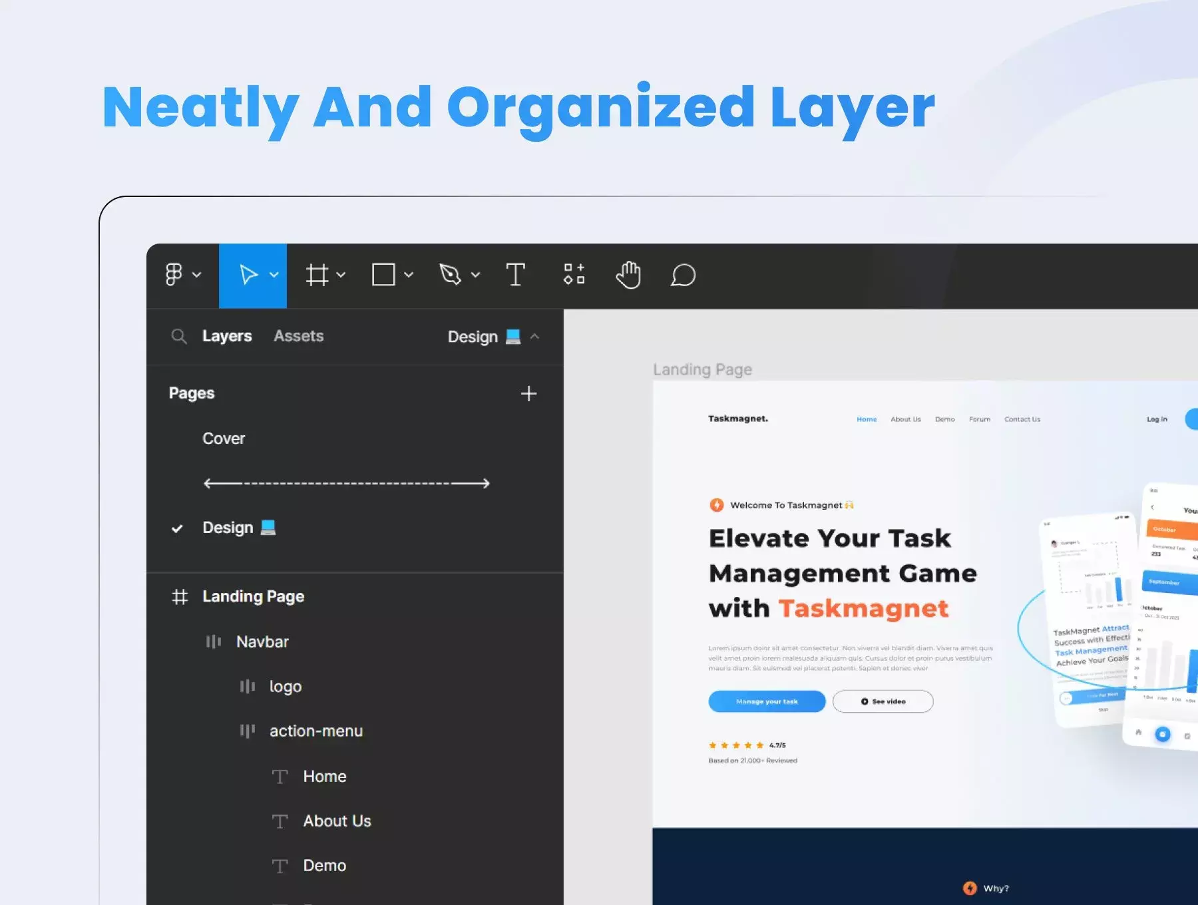The width and height of the screenshot is (1198, 905).
Task: Click About Us link in canvas navbar
Action: pos(906,419)
